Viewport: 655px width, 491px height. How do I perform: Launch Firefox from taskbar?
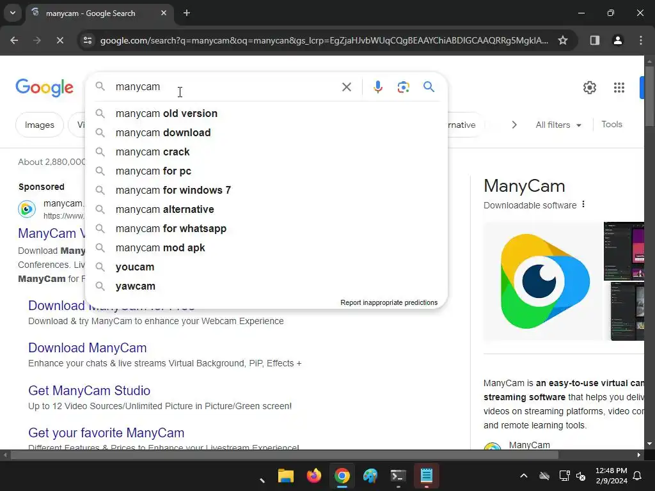(313, 476)
